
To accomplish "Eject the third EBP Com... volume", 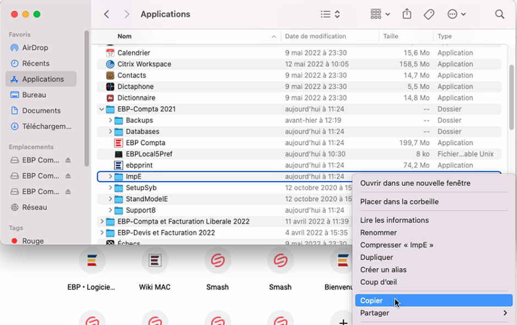I will coord(68,192).
